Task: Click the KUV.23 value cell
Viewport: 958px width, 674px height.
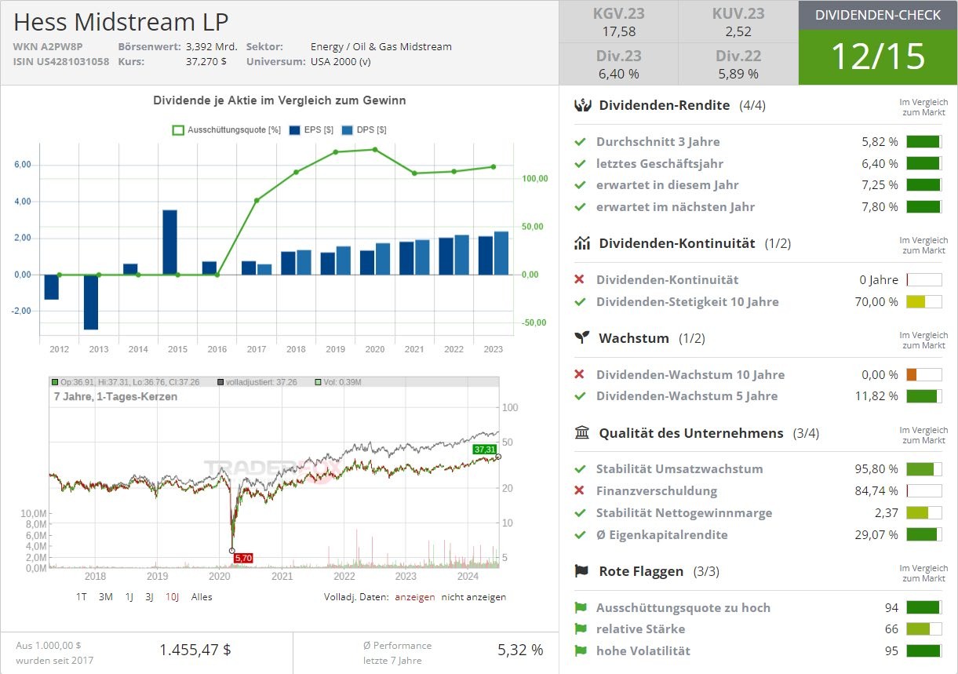Action: coord(738,22)
